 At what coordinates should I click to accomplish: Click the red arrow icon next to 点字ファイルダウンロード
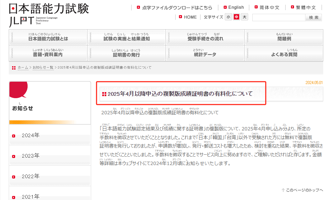(x=139, y=7)
